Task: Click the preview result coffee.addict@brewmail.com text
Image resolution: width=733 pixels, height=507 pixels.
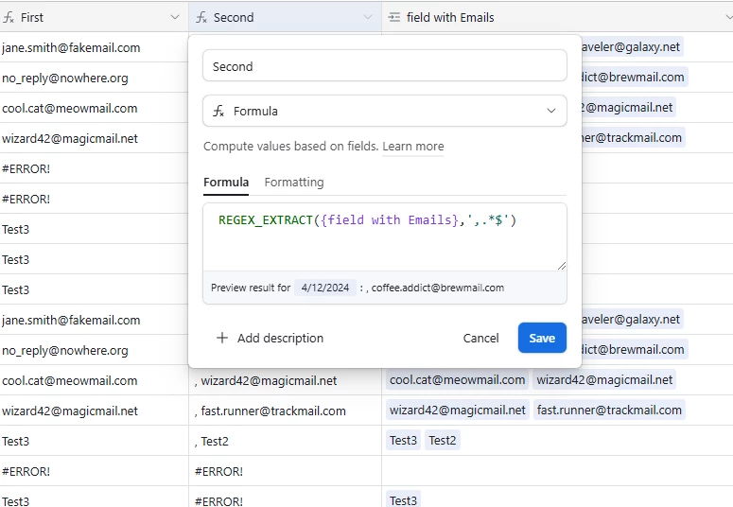Action: [x=438, y=288]
